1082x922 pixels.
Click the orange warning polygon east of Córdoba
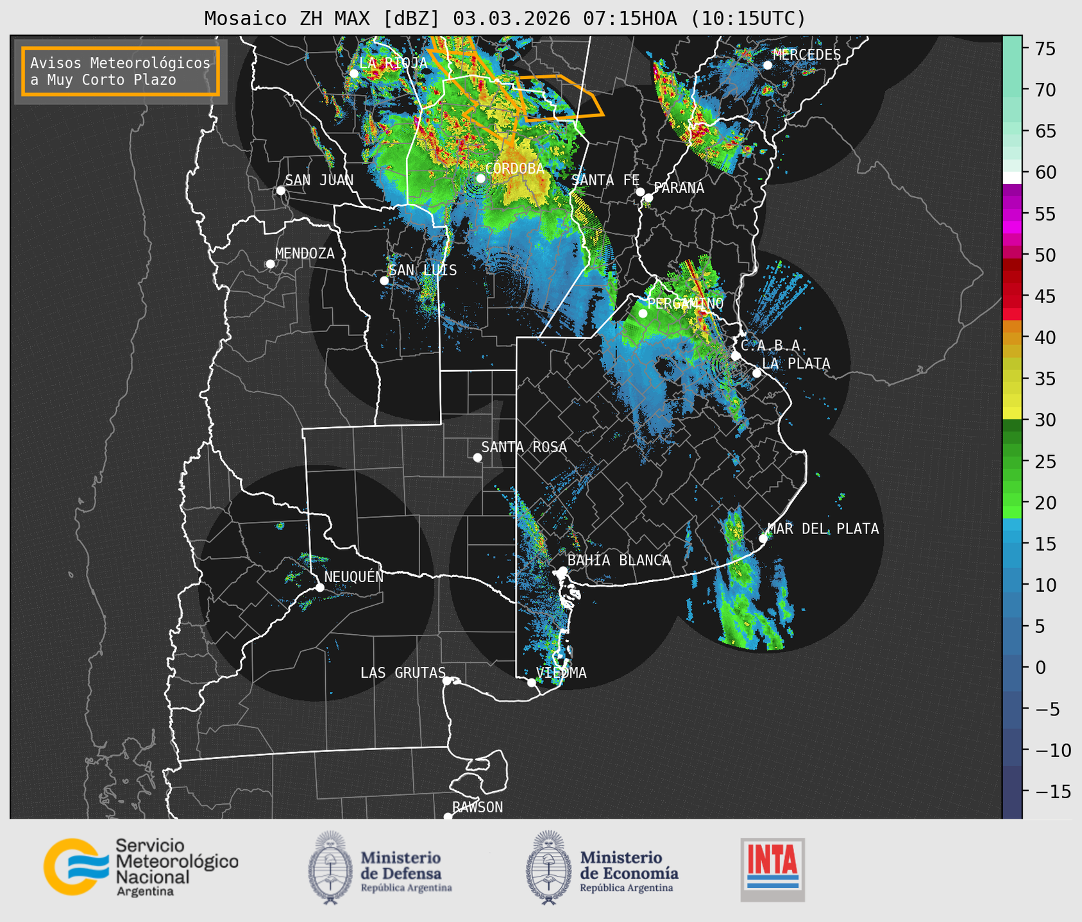coord(560,97)
